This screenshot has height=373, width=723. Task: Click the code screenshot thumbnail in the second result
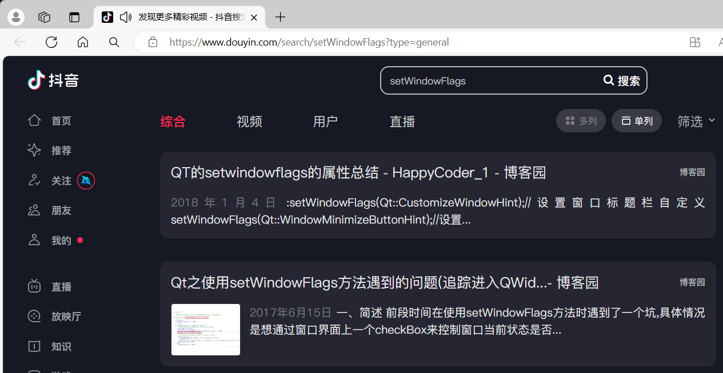206,330
